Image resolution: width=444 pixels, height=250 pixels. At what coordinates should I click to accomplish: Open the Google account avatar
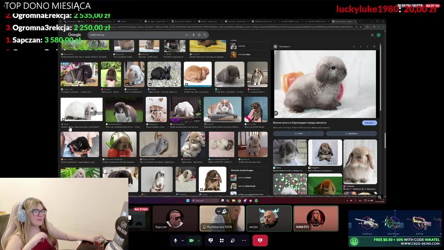378,35
